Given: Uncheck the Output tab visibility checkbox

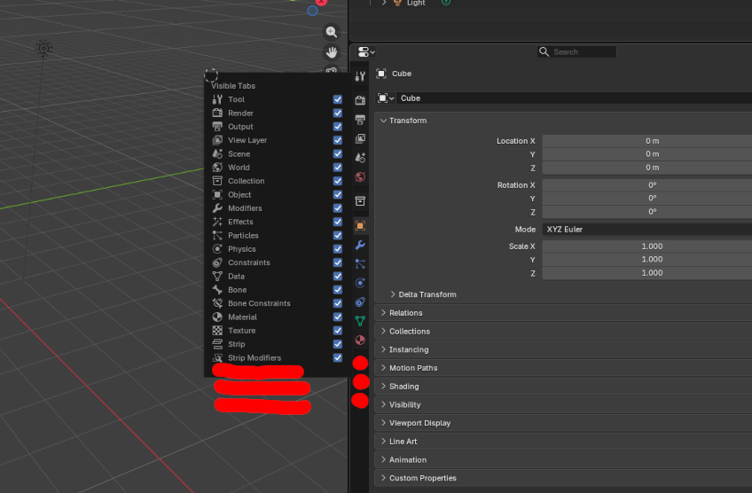Looking at the screenshot, I should click(x=338, y=127).
